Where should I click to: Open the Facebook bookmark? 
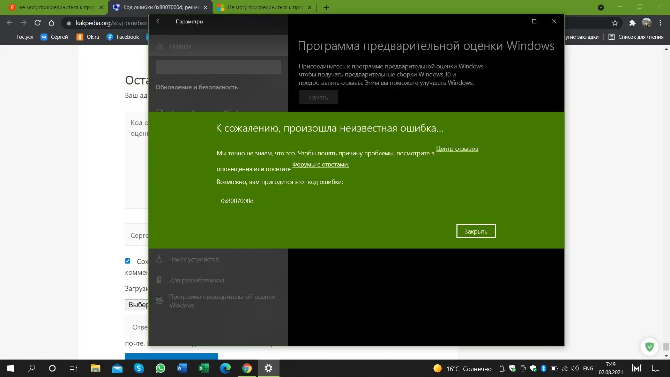tap(123, 37)
